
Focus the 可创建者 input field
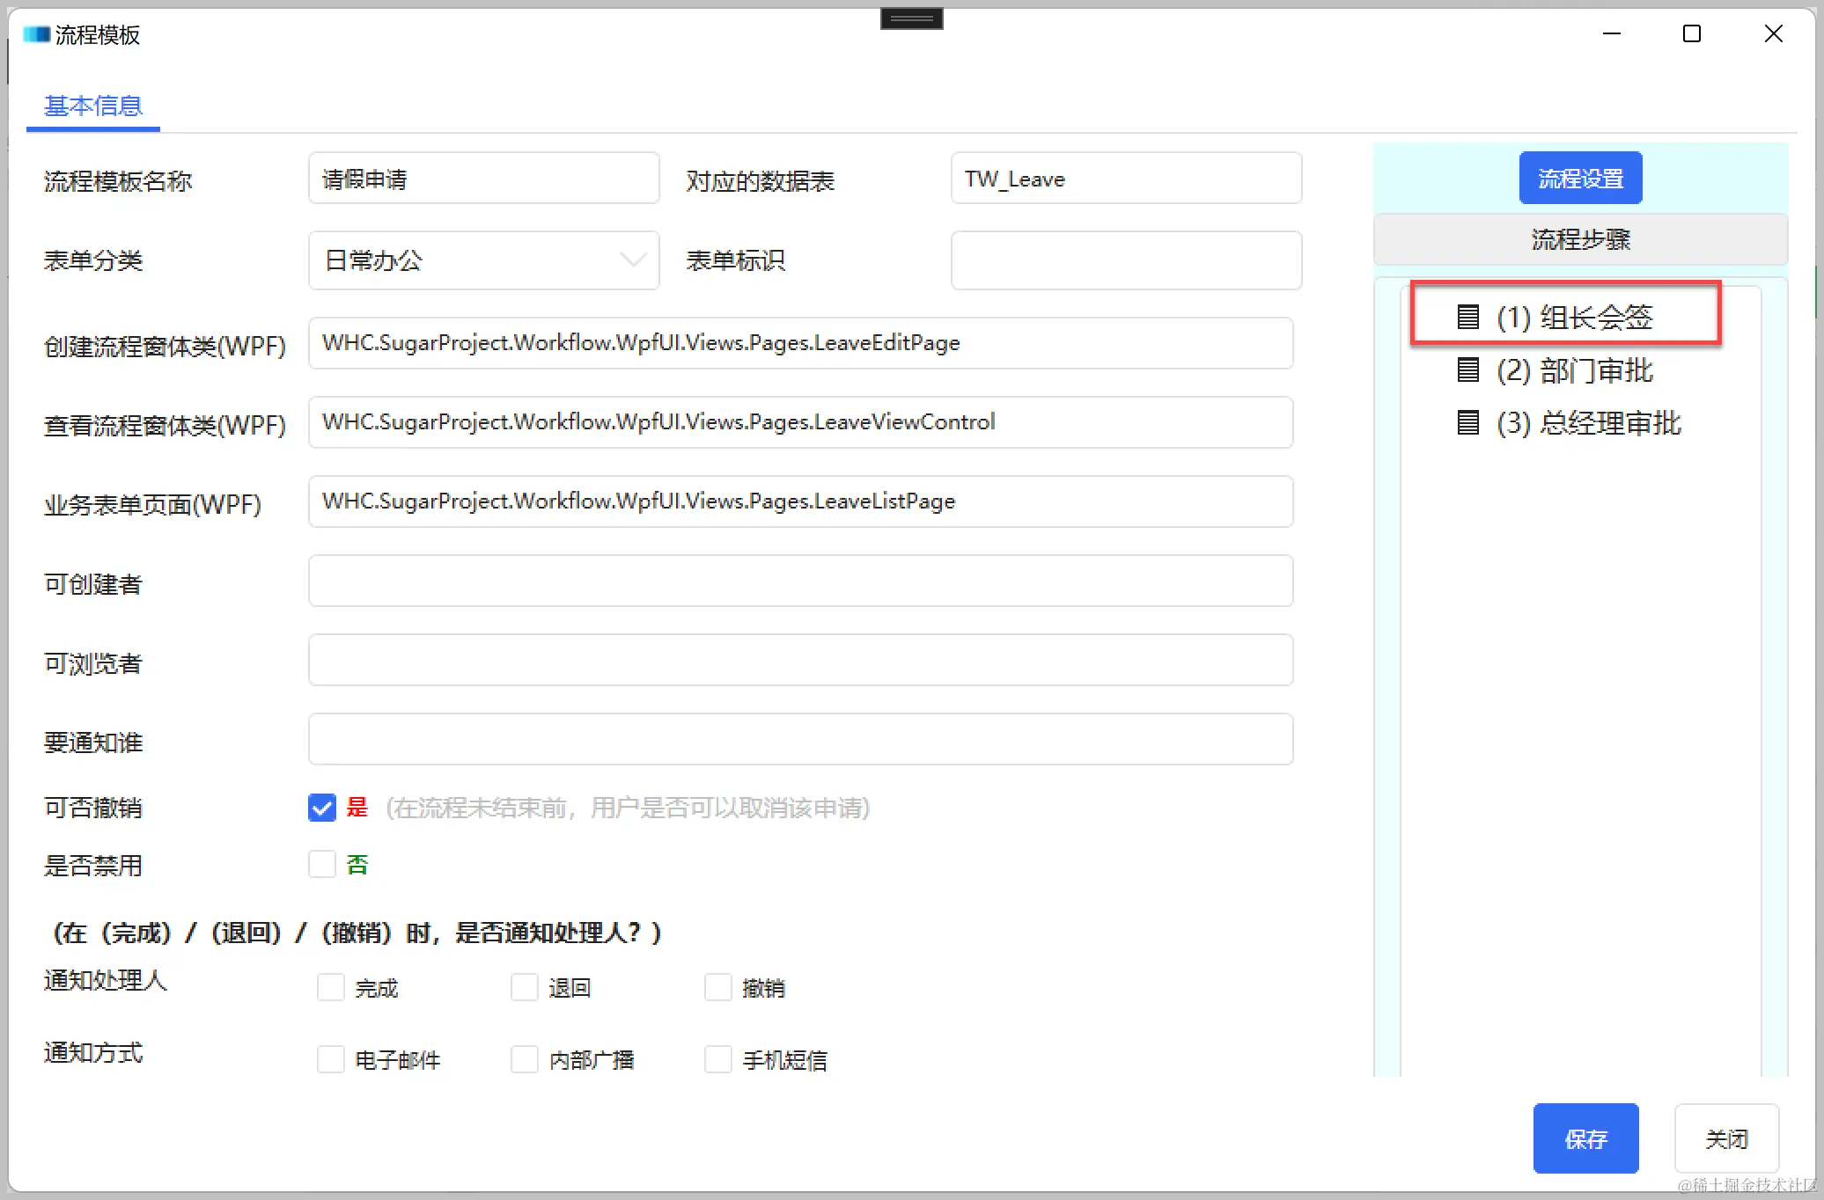pyautogui.click(x=800, y=581)
